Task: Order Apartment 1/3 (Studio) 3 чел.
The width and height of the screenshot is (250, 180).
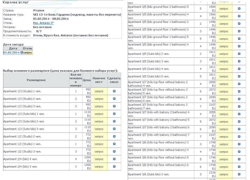Action: [x=114, y=106]
